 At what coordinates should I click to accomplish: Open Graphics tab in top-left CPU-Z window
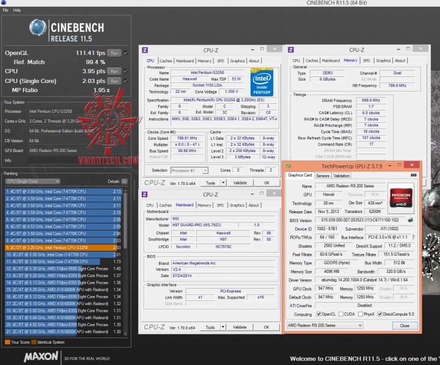[x=237, y=61]
